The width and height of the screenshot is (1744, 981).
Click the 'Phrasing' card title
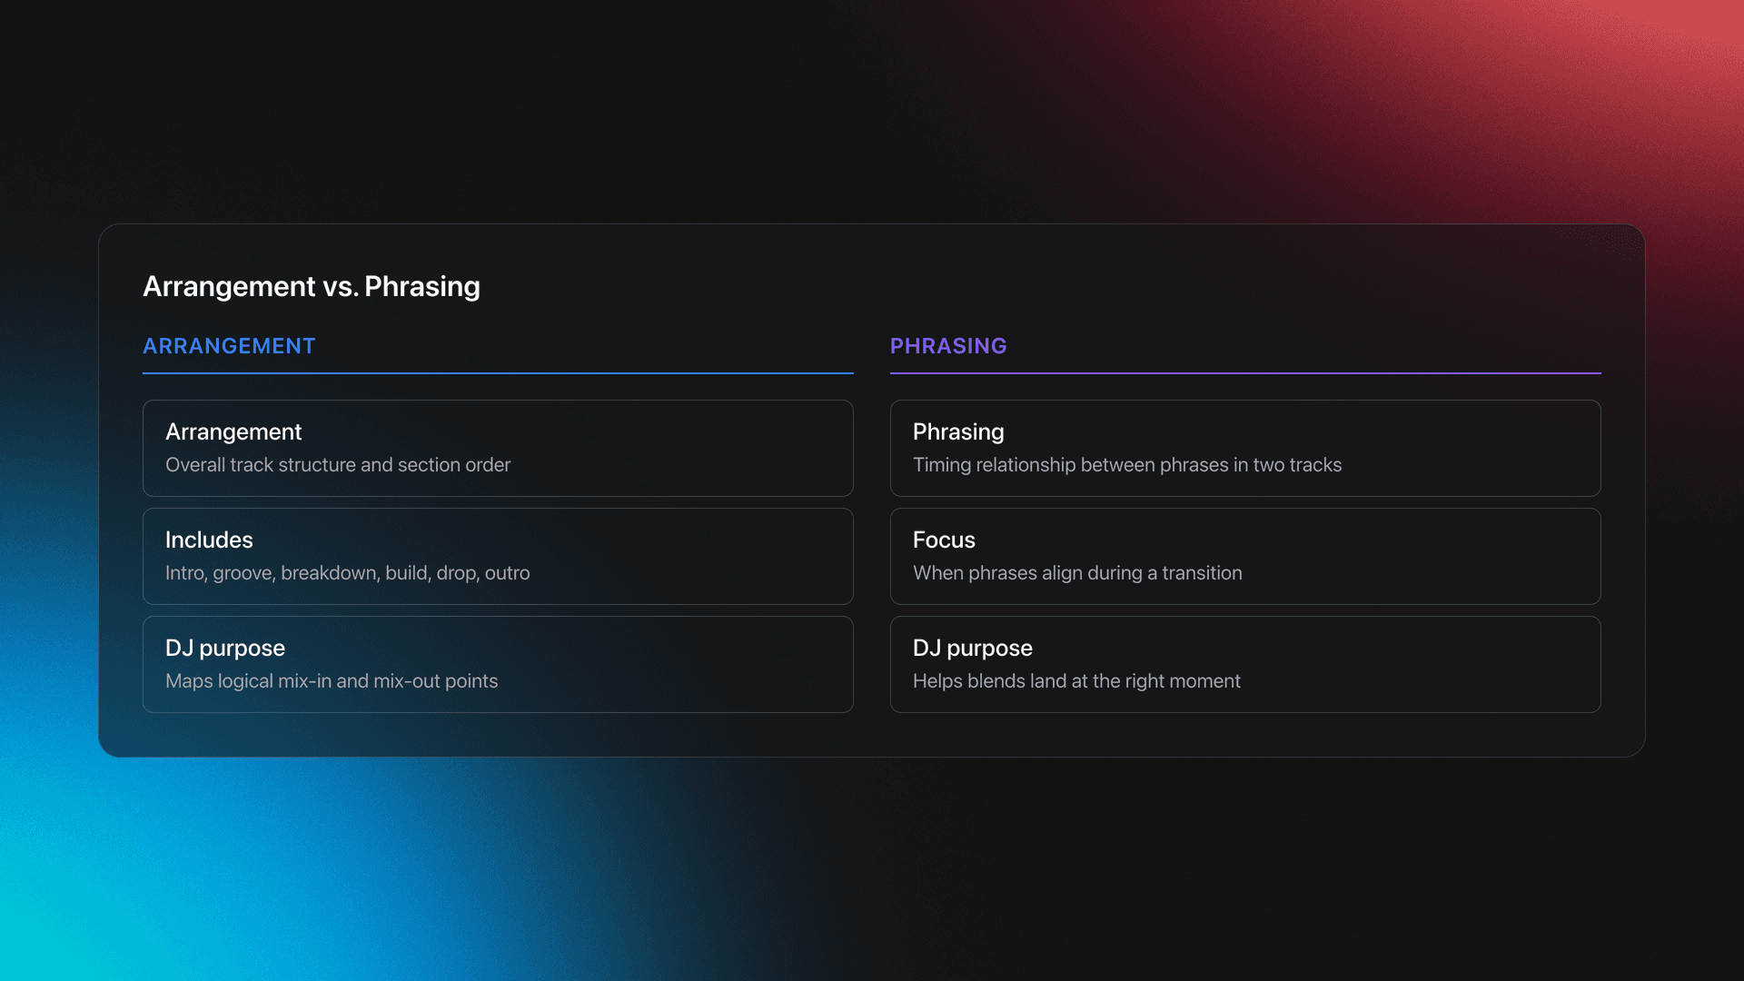pos(957,431)
